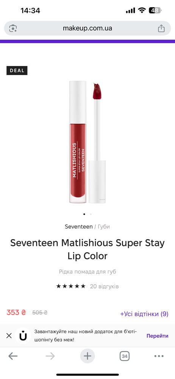Open the tab switcher showing 34 tabs
The height and width of the screenshot is (379, 175).
click(125, 356)
